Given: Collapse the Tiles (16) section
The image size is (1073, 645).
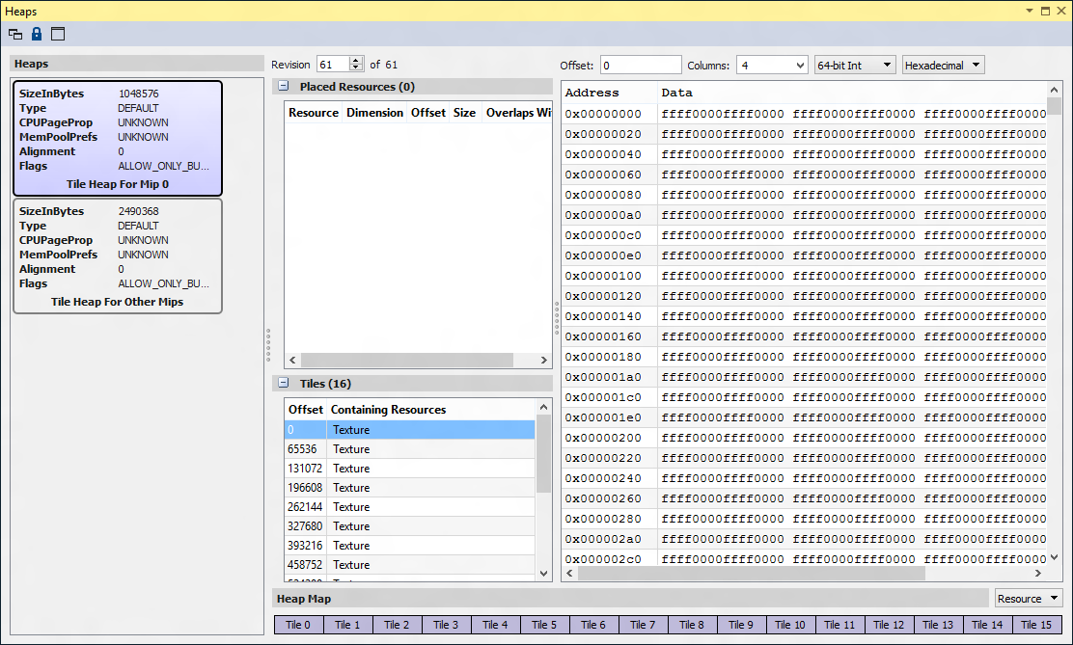Looking at the screenshot, I should 284,384.
